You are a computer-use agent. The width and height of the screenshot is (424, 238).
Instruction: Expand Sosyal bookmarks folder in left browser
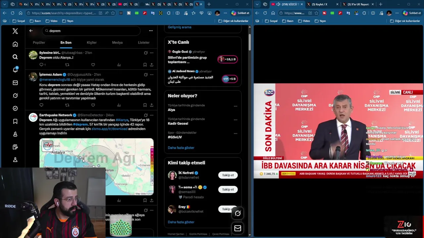coord(19,21)
